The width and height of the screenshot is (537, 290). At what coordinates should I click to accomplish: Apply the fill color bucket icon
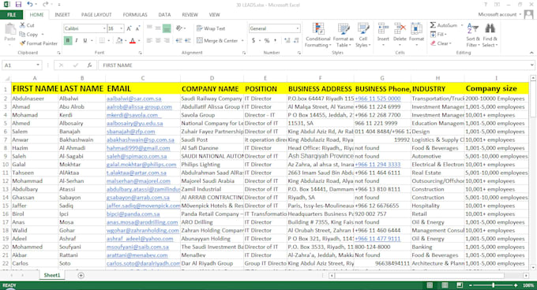pyautogui.click(x=119, y=41)
